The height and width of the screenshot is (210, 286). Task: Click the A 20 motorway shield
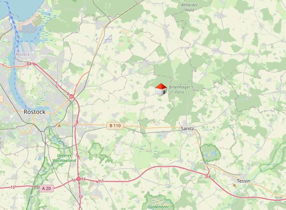46,188
